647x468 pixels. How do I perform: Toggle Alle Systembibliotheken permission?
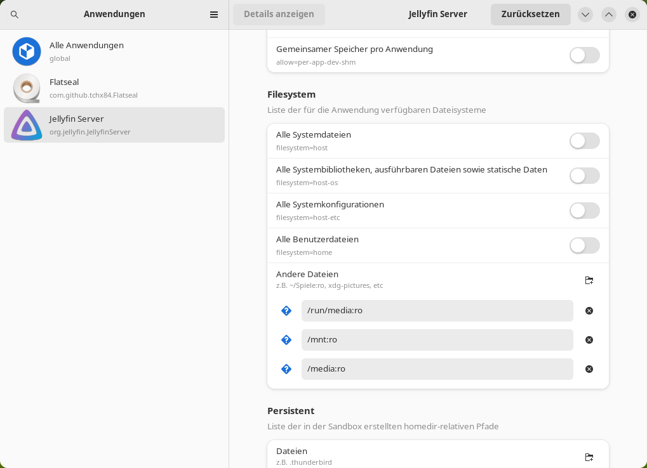click(584, 176)
